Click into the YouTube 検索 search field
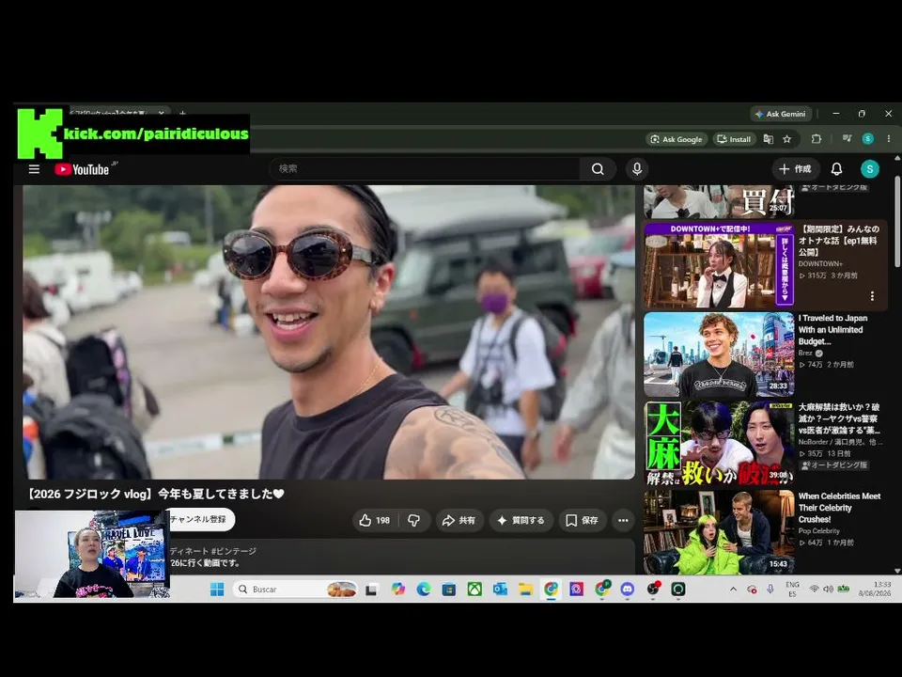Viewport: 902px width, 677px height. pyautogui.click(x=425, y=169)
